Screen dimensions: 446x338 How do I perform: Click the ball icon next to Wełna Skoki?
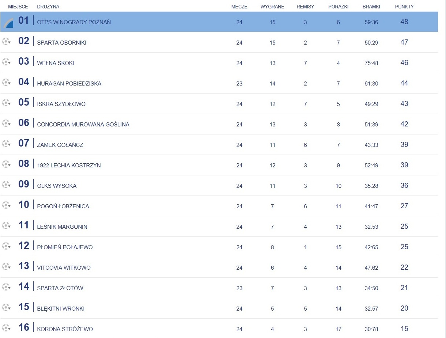[x=5, y=62]
